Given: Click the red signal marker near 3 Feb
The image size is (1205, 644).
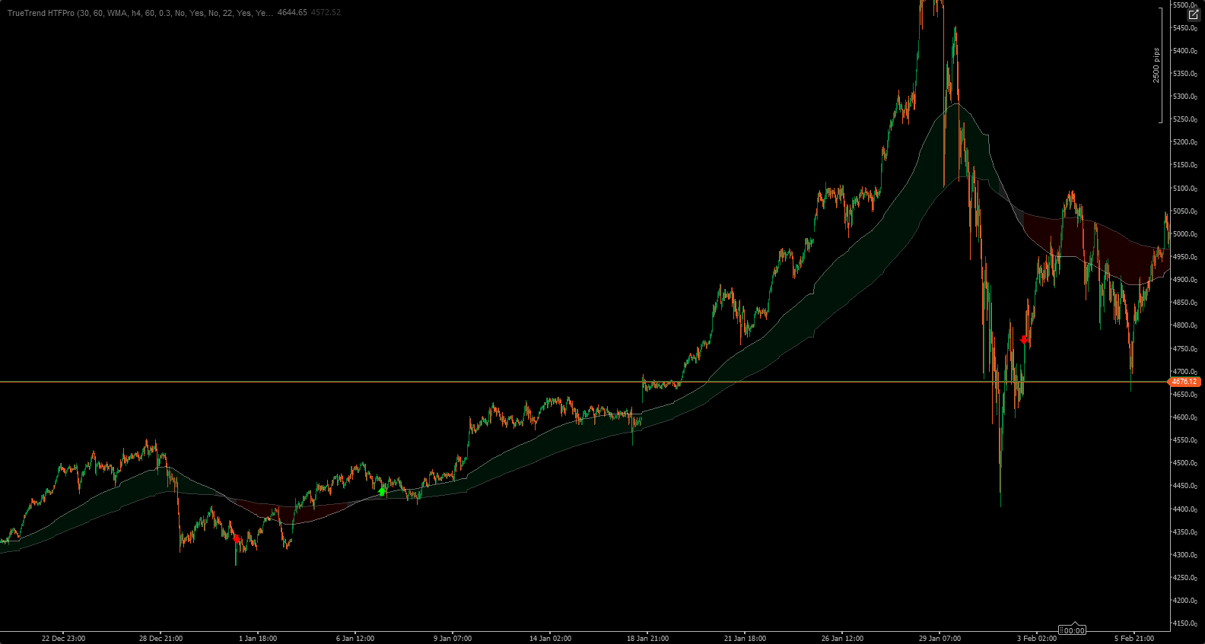Looking at the screenshot, I should [1025, 340].
